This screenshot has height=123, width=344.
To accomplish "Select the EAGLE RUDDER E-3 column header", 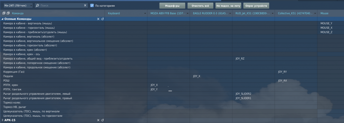I will coord(211,13).
